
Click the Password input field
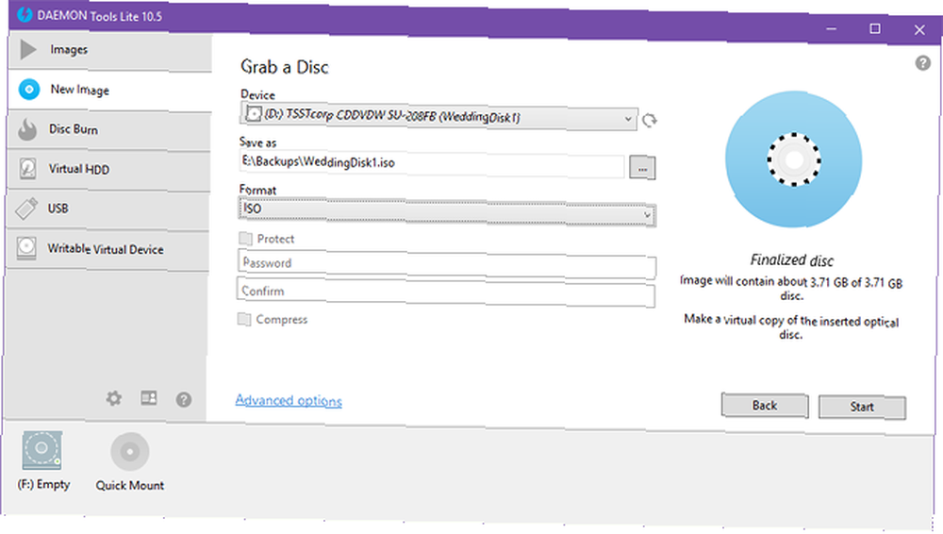tap(447, 264)
